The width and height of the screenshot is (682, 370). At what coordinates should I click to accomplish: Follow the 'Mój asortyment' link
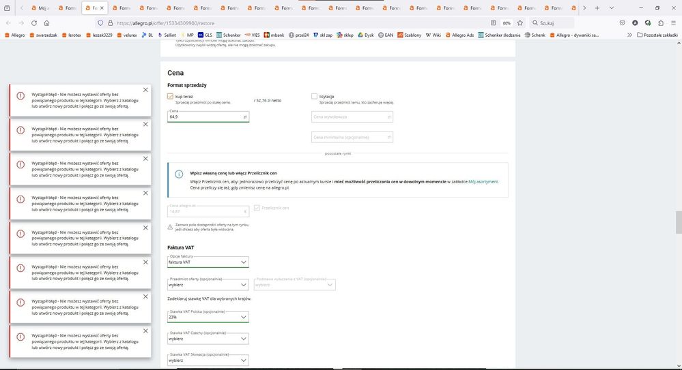click(484, 181)
